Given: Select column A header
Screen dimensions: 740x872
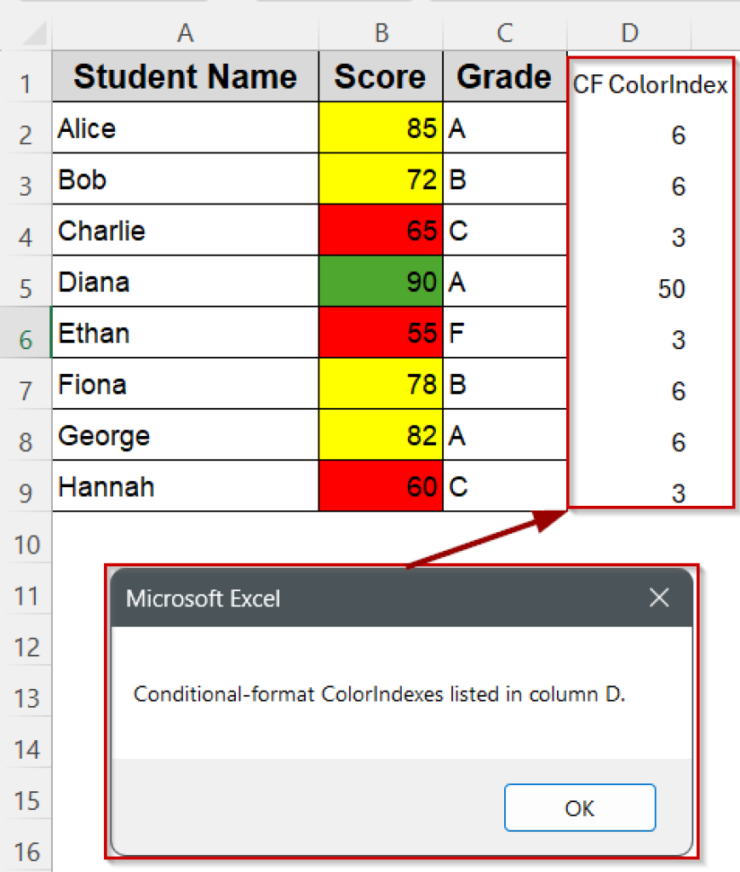Looking at the screenshot, I should (185, 32).
